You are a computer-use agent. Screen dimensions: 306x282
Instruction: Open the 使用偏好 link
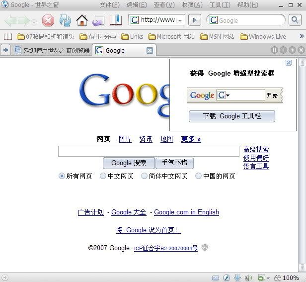[256, 158]
